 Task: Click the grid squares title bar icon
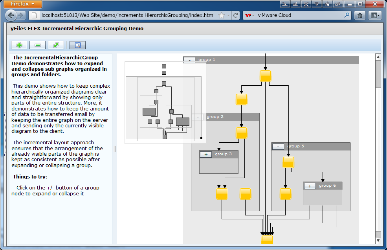point(337,4)
